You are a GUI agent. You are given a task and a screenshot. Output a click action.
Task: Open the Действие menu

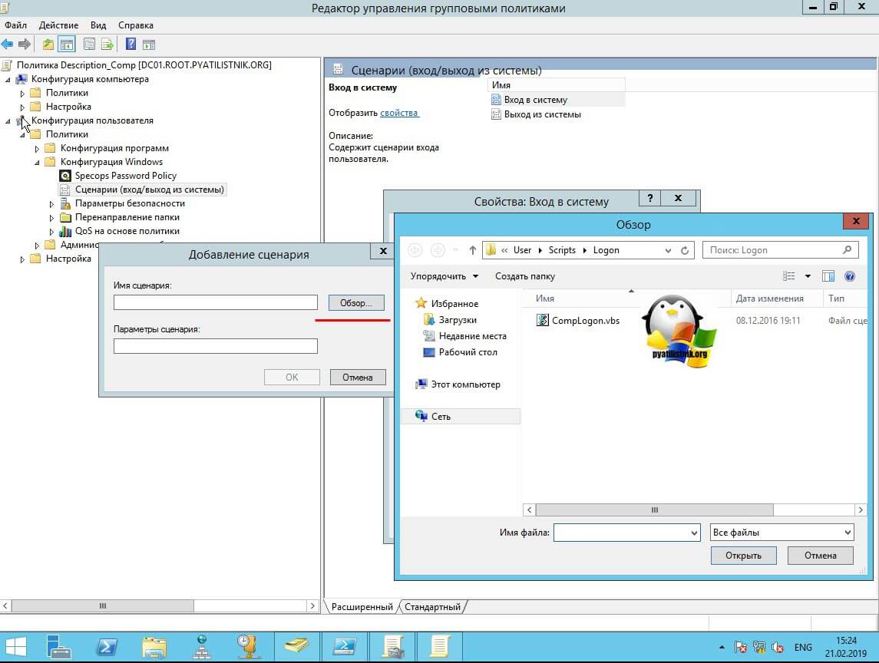tap(58, 25)
